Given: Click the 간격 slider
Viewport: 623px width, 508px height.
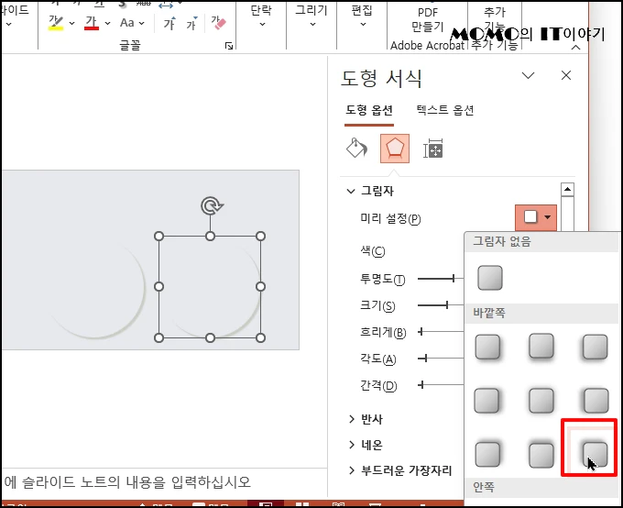Looking at the screenshot, I should pyautogui.click(x=441, y=385).
